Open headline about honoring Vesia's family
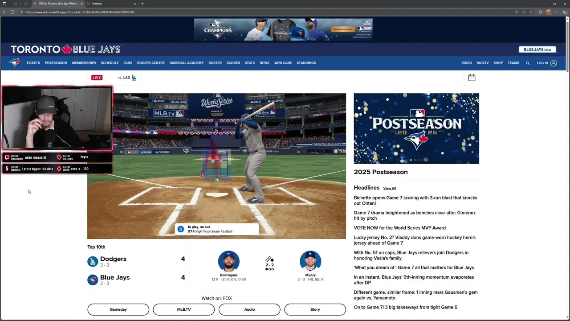This screenshot has height=321, width=570. pyautogui.click(x=411, y=255)
